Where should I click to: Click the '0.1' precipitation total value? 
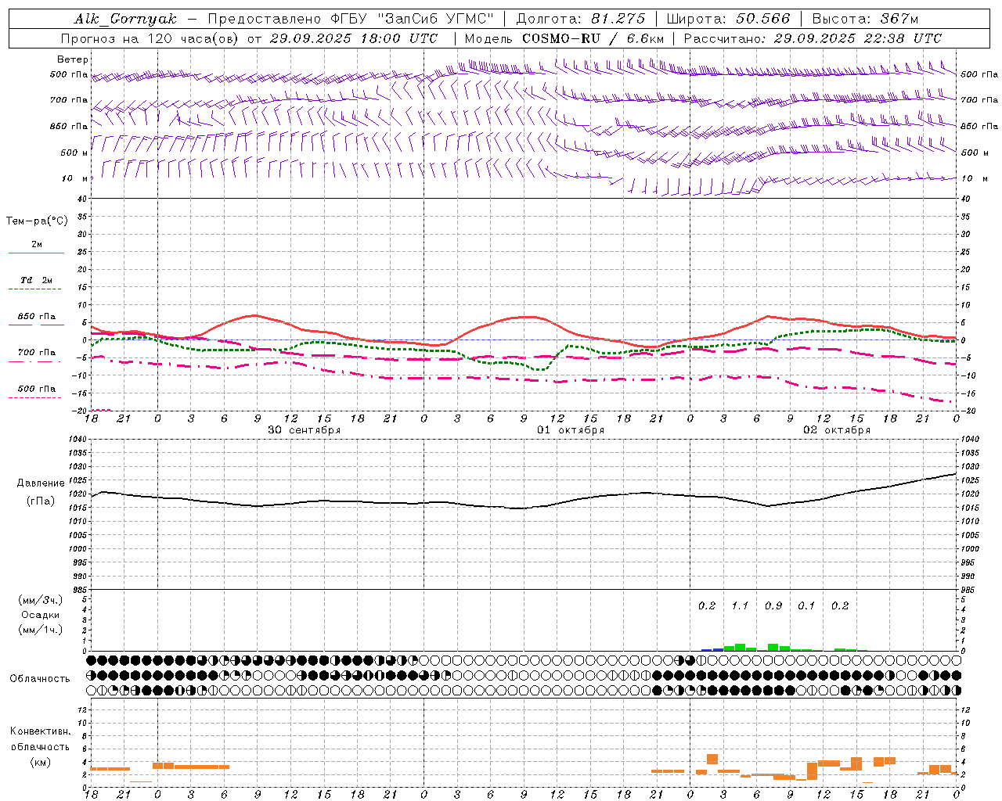click(806, 605)
